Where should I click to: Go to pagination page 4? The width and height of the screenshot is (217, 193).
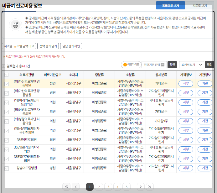click(x=117, y=187)
